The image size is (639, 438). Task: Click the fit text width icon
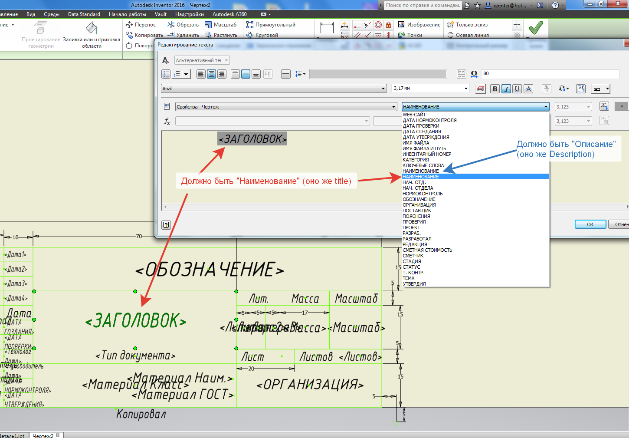pyautogui.click(x=462, y=74)
